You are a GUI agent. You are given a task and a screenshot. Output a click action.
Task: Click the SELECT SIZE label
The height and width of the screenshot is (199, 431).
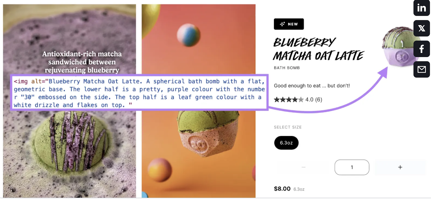tap(288, 127)
